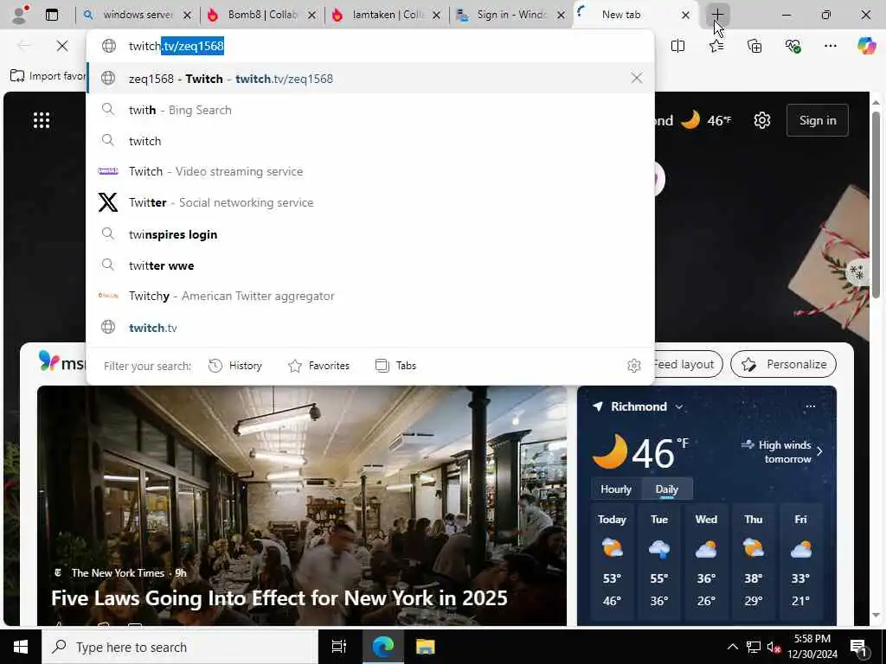Filter search by History

coord(235,366)
